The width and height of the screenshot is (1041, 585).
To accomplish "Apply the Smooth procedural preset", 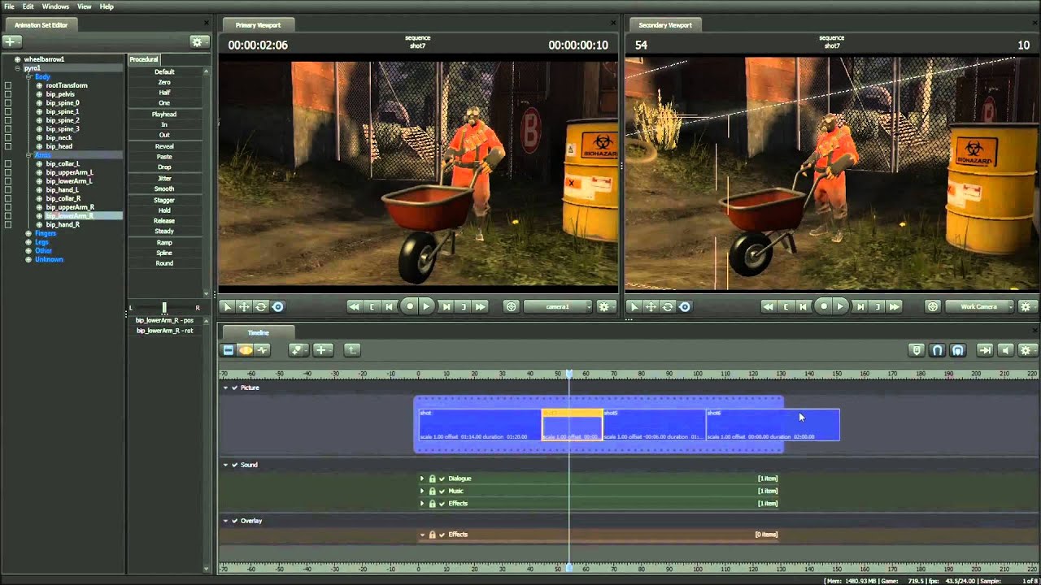I will click(x=164, y=188).
